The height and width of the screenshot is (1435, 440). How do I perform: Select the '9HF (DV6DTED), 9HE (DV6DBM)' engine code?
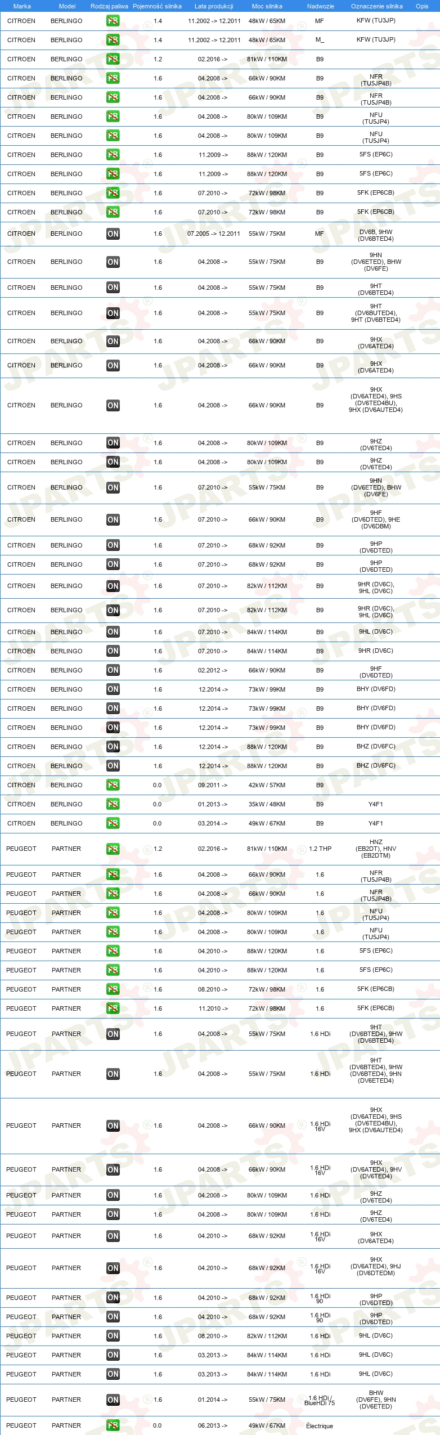[x=376, y=519]
